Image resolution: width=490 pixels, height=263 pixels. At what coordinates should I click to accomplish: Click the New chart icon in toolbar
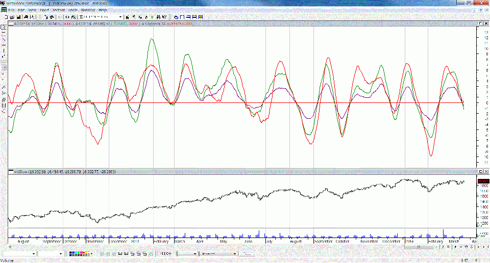pos(5,17)
